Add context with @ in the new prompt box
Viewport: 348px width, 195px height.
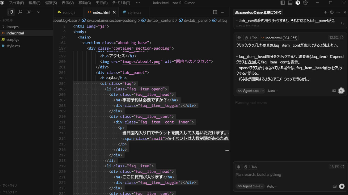click(x=238, y=167)
